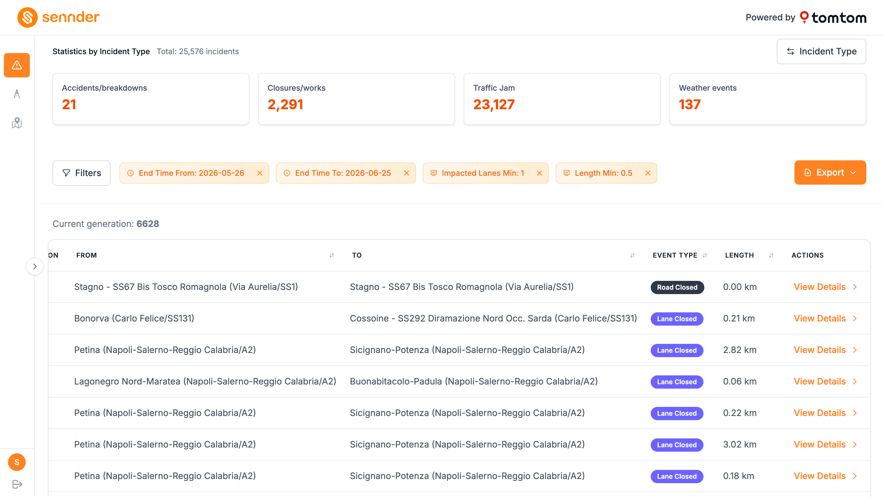Click 'Buonabitacolo-Padula' to cell
This screenshot has width=884, height=497.
[x=474, y=382]
